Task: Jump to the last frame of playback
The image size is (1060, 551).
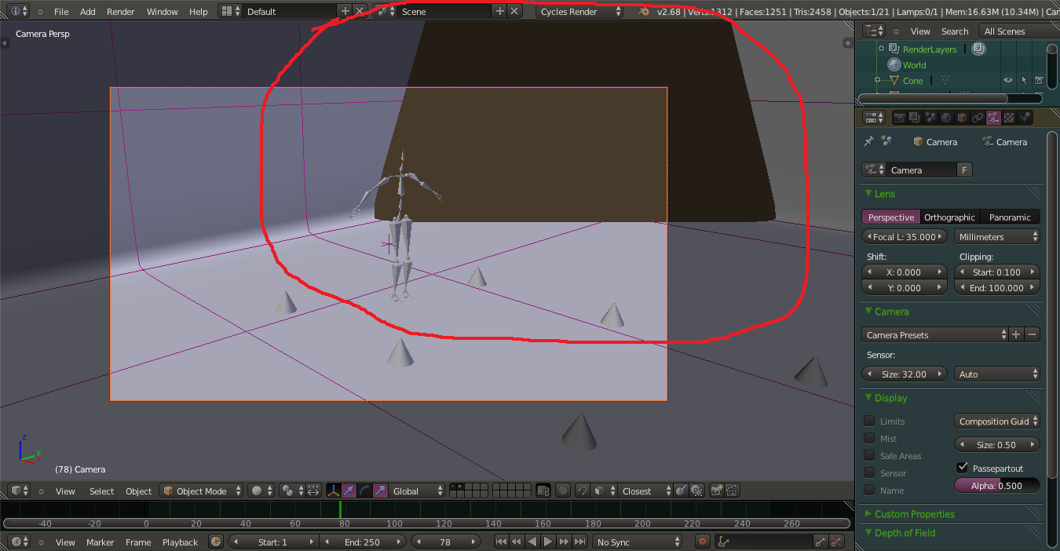Action: coord(579,542)
